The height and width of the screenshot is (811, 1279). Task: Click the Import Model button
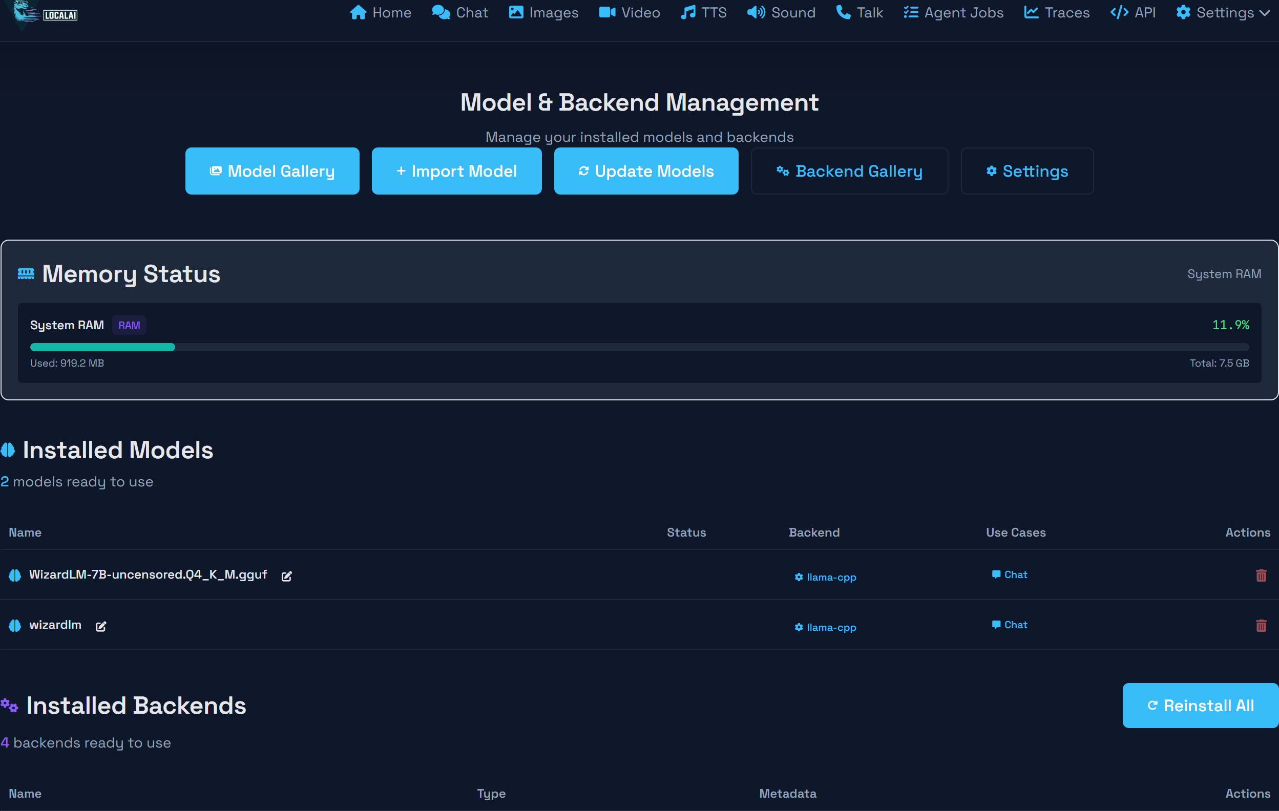click(456, 171)
